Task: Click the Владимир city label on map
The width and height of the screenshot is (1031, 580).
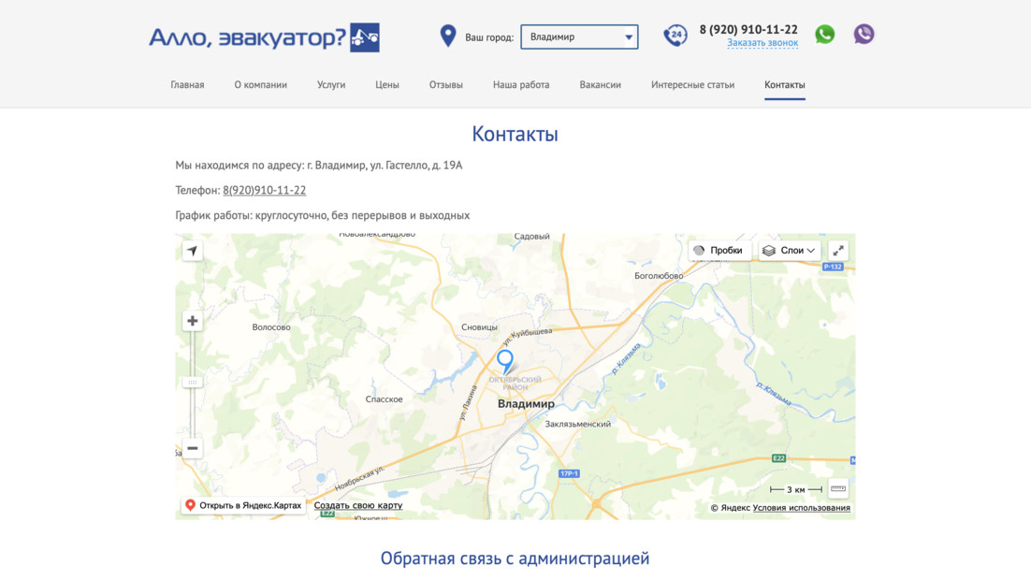Action: point(526,404)
